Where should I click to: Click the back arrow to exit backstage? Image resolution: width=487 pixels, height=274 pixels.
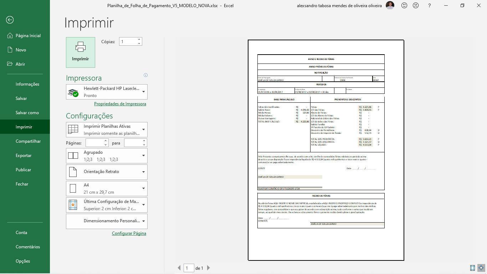tap(10, 20)
